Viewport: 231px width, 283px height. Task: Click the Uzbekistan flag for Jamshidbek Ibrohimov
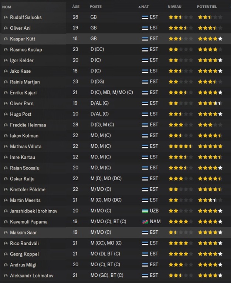coord(145,211)
